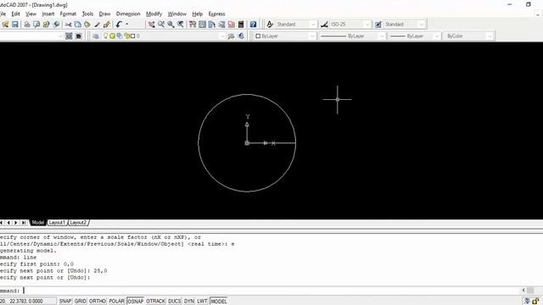543x305 pixels.
Task: Select the Pan Realtime tool
Action: (x=151, y=25)
